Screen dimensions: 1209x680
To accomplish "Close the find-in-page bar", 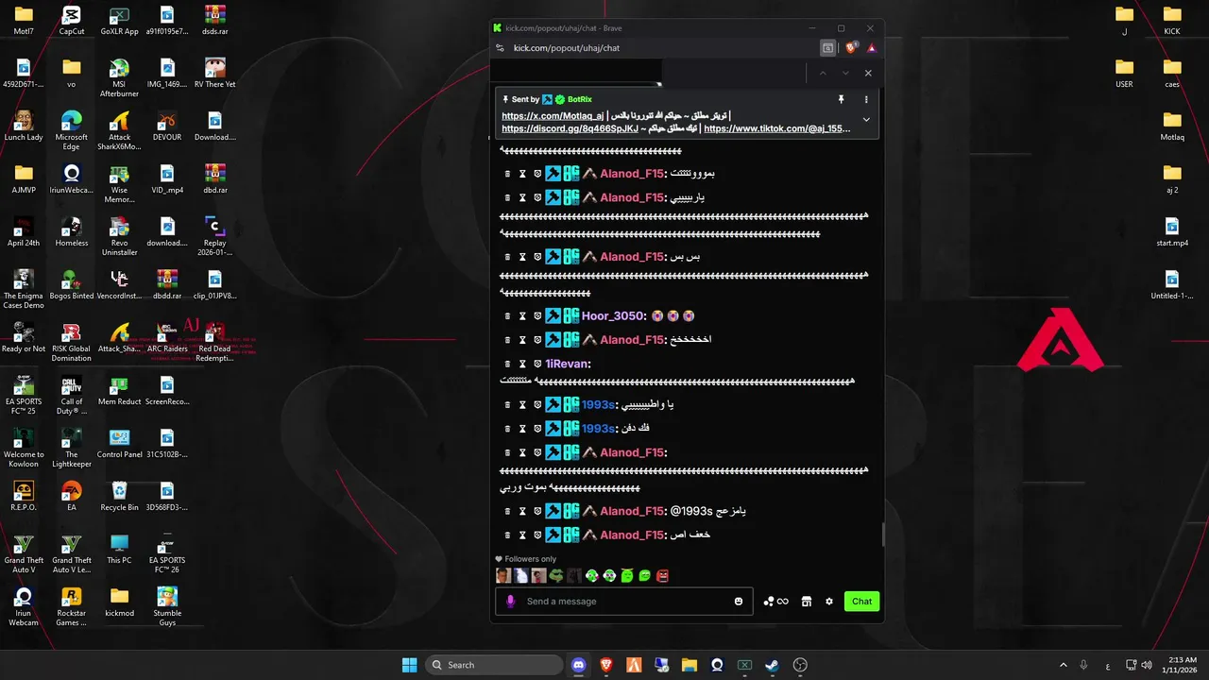I will coord(868,73).
